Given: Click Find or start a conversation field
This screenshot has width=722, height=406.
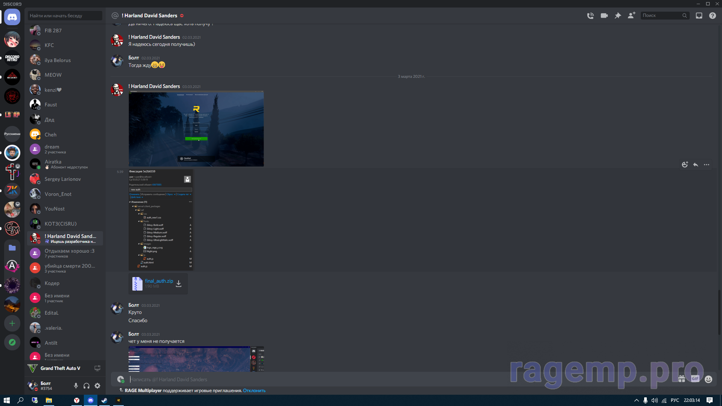Looking at the screenshot, I should pos(65,16).
